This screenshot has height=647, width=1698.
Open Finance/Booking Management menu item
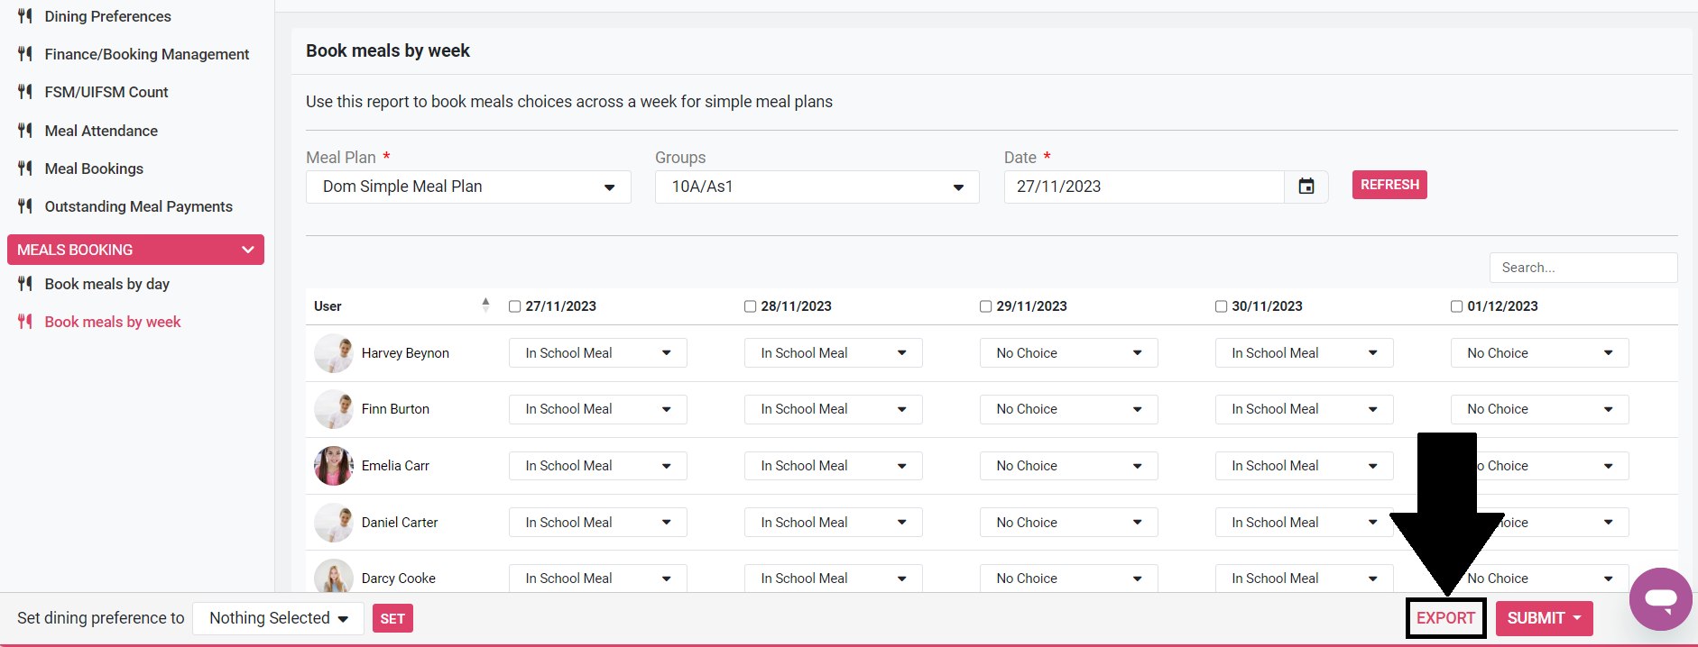[146, 54]
